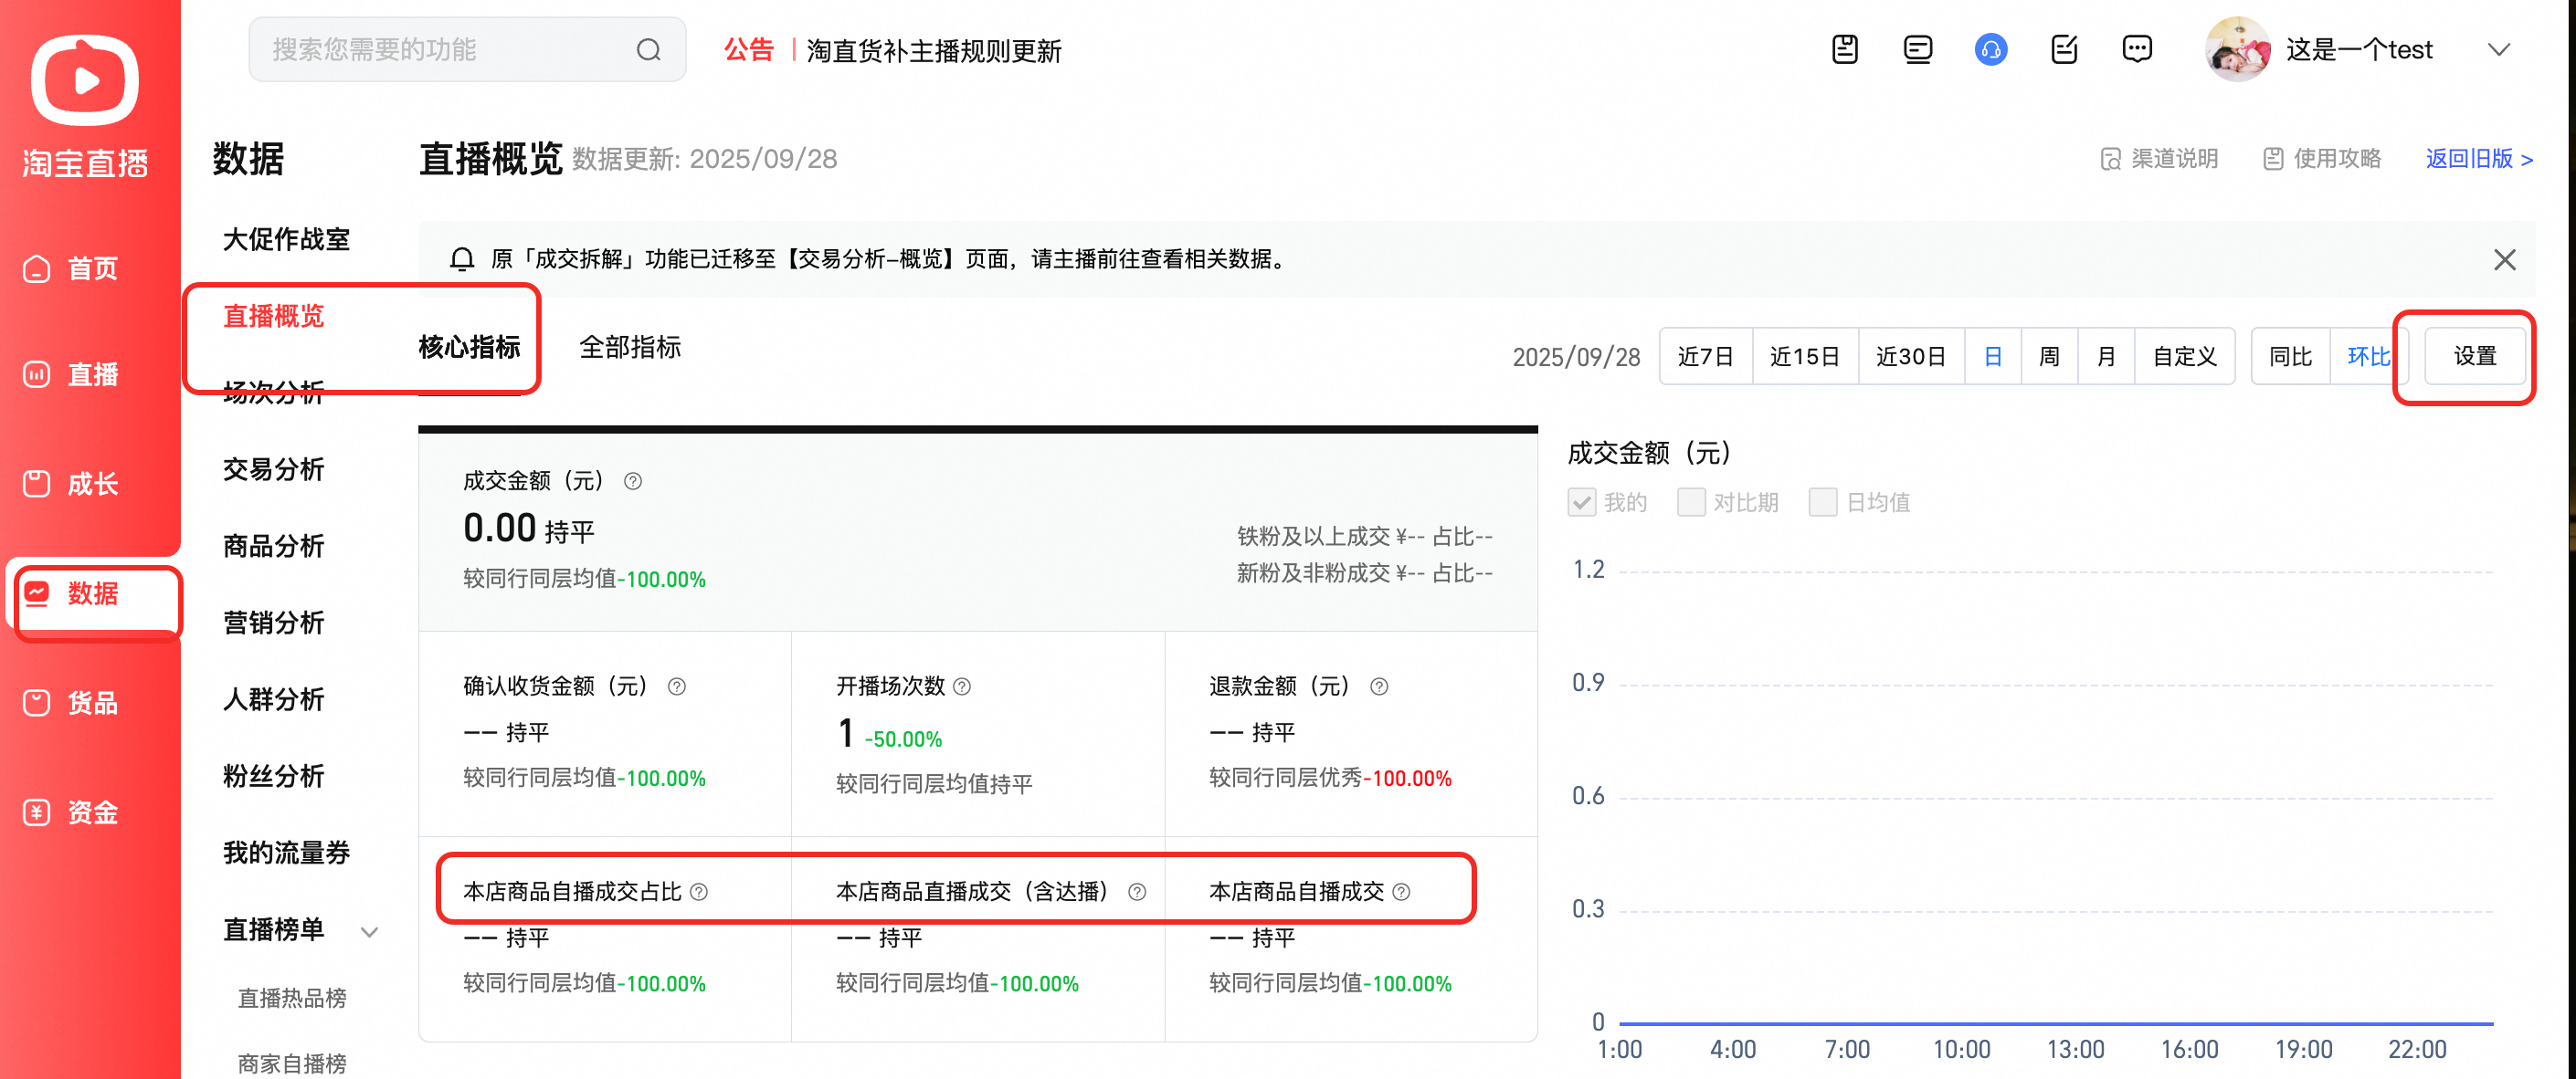
Task: Click help icon next to 本店商品自播成交
Action: click(1401, 892)
